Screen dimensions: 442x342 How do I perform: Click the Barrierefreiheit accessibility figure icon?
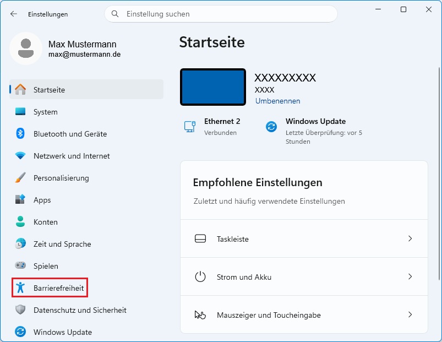pos(20,287)
